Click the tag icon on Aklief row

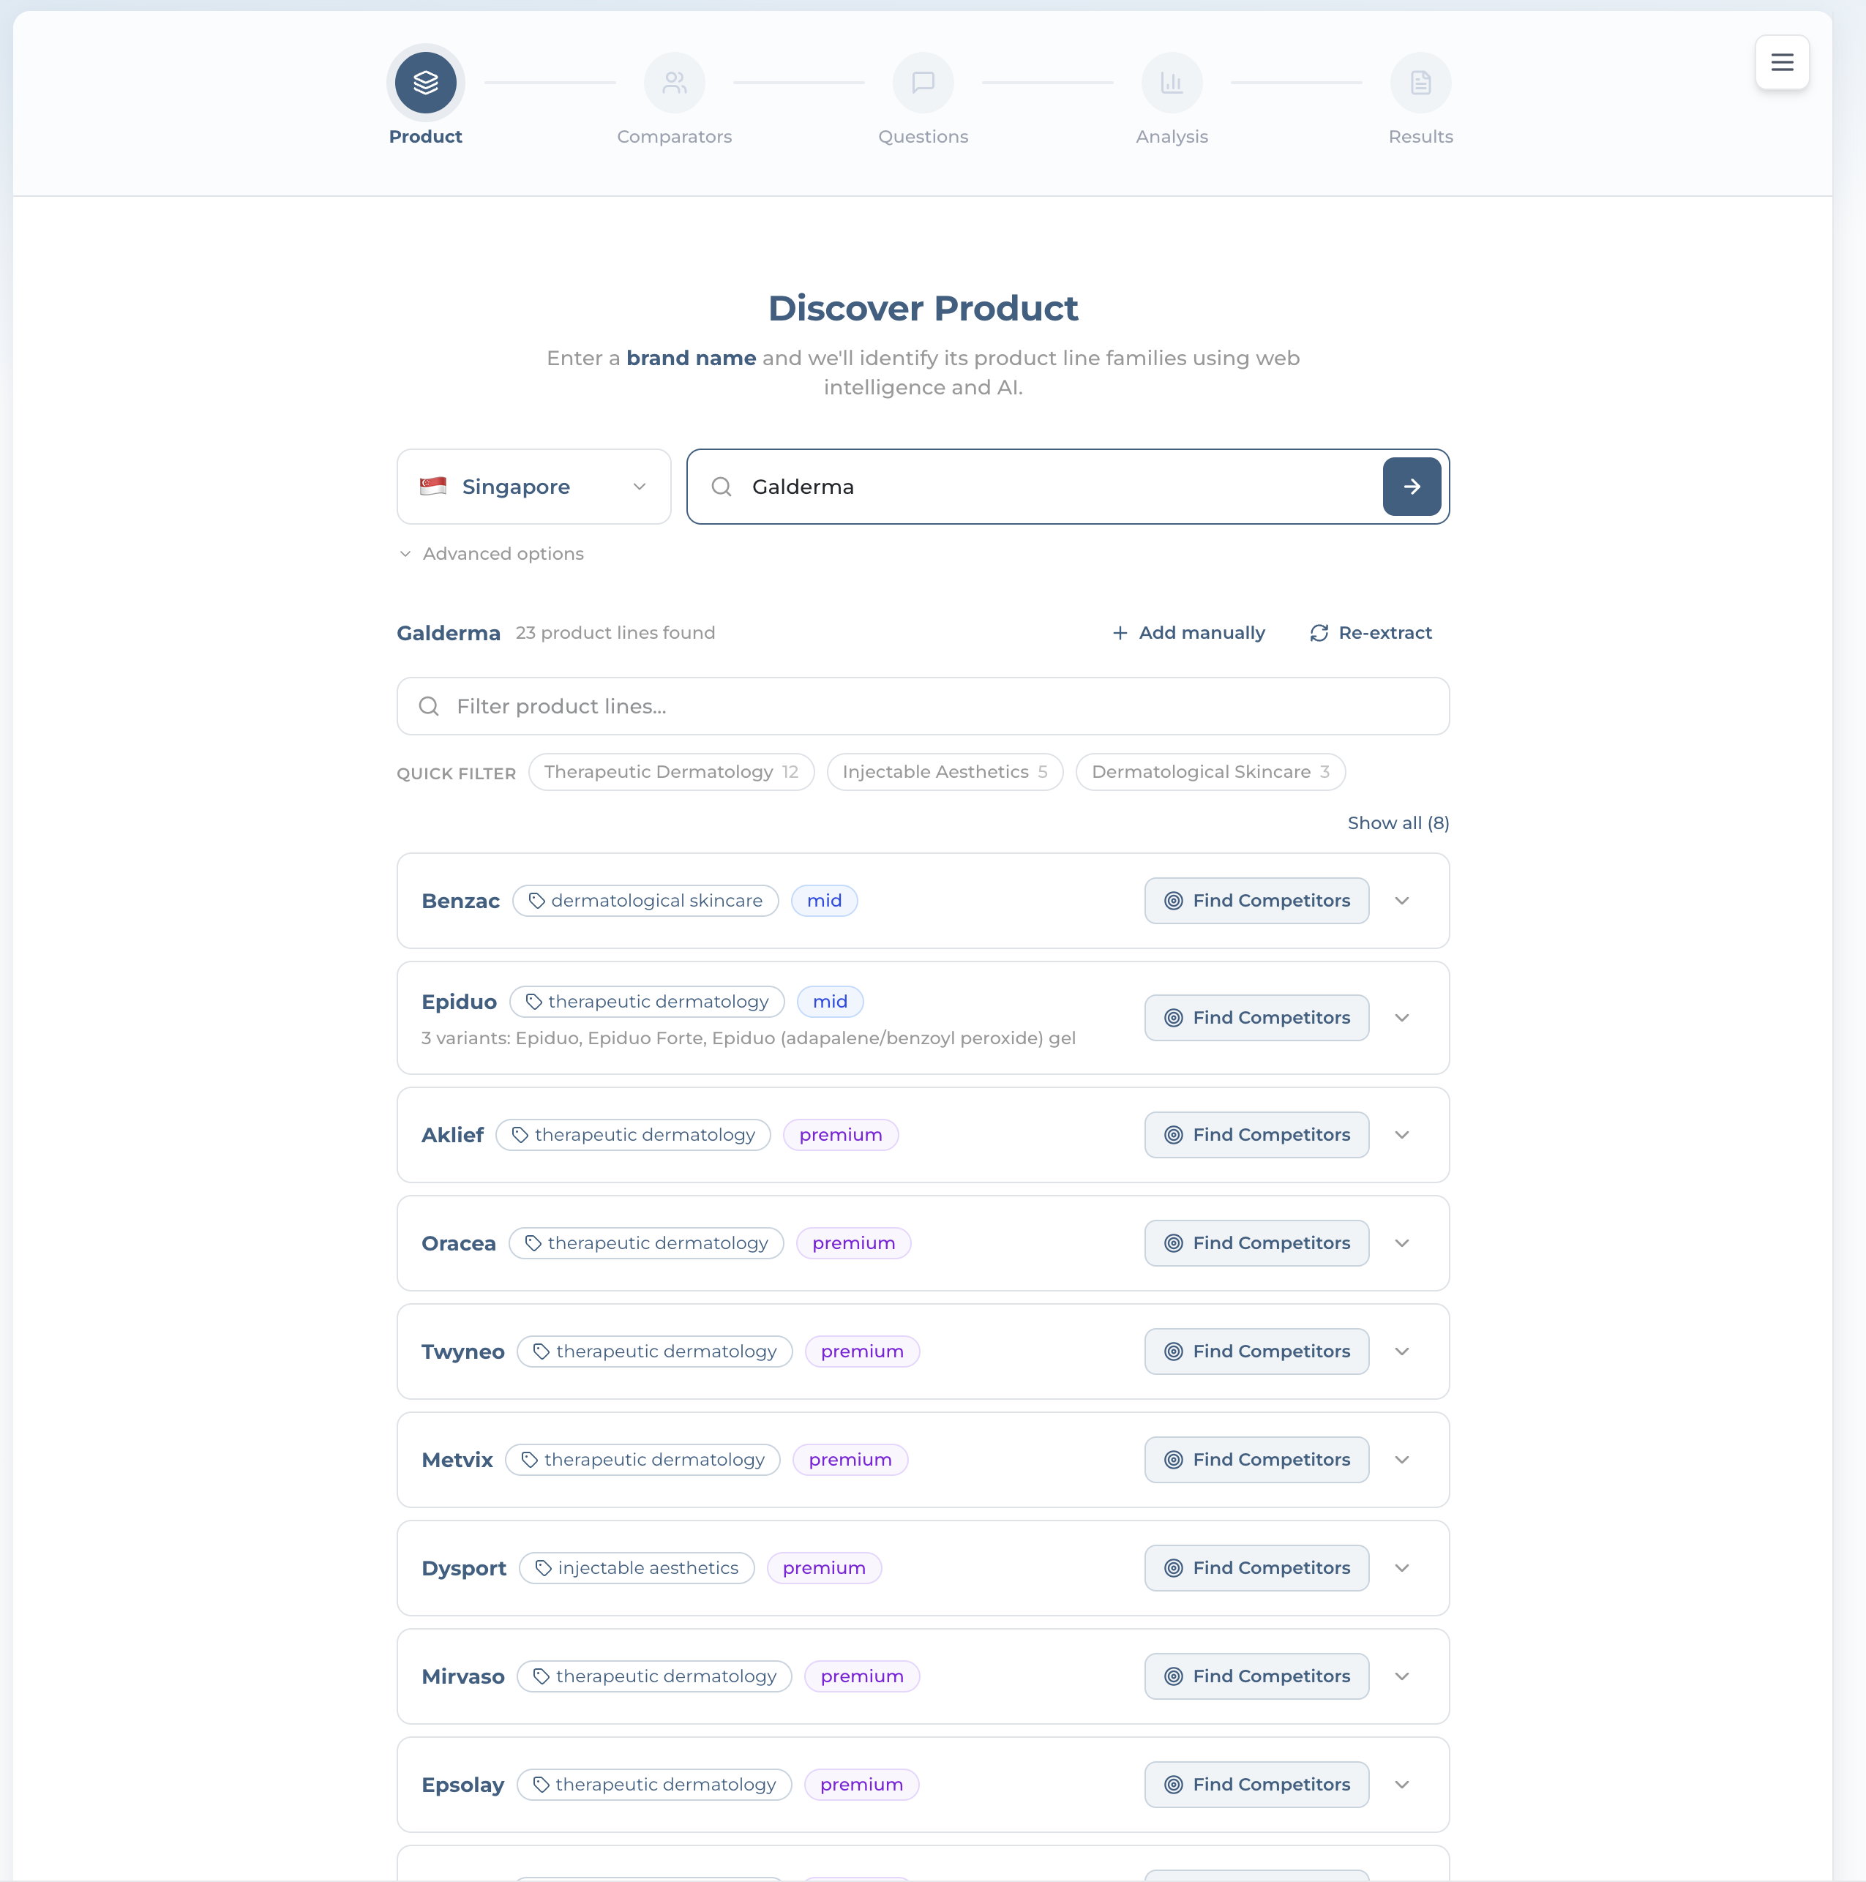(x=520, y=1135)
